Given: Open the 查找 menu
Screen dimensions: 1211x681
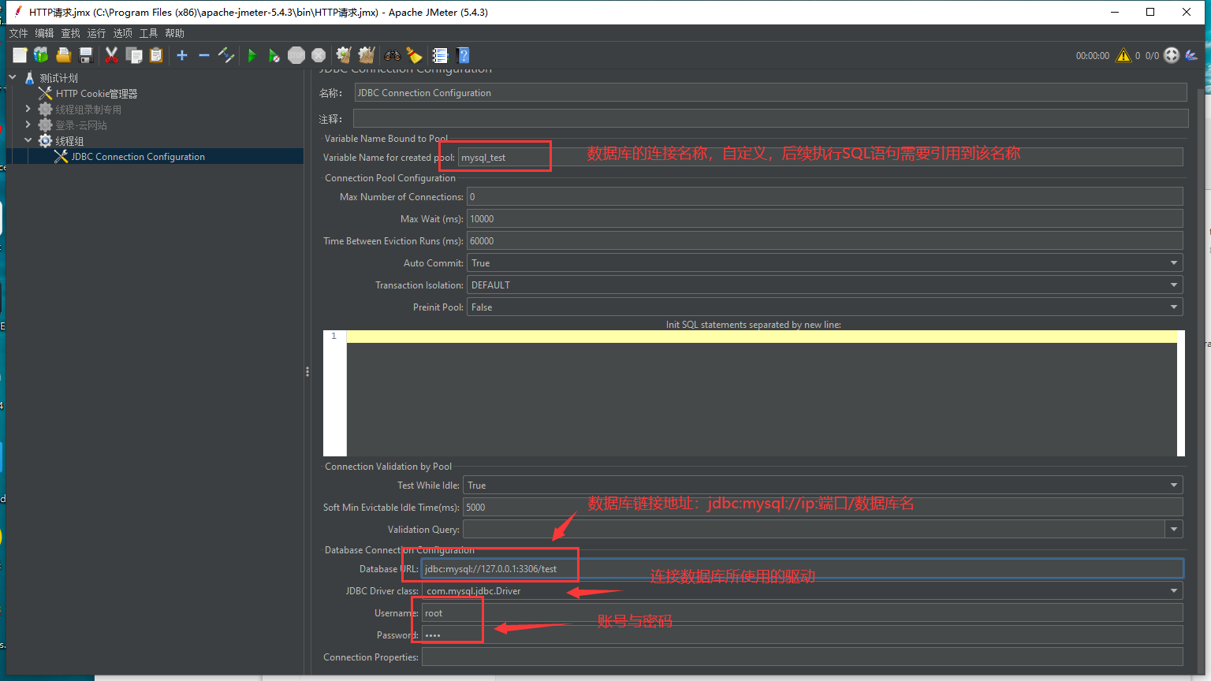Looking at the screenshot, I should [x=71, y=33].
